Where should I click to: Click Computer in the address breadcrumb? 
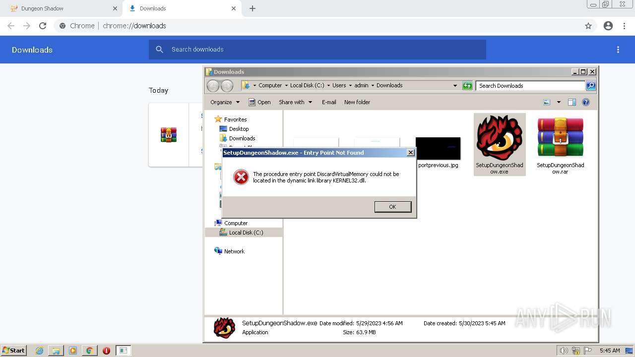(x=270, y=85)
